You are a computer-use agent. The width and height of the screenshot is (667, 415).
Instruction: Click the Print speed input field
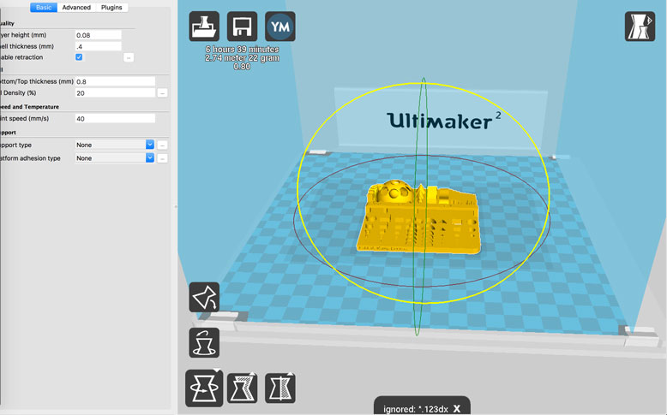[115, 119]
